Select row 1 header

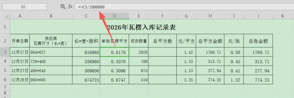tap(5, 27)
